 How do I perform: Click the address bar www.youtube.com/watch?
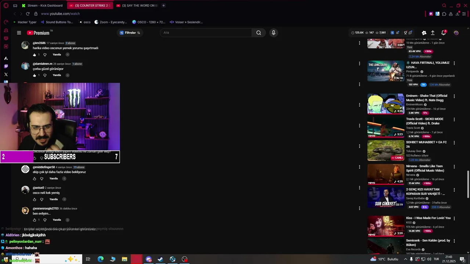click(x=60, y=14)
